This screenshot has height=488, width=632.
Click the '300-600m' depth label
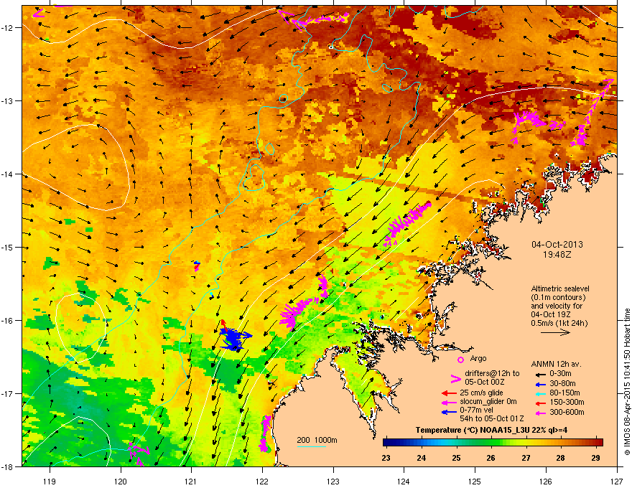click(x=567, y=412)
